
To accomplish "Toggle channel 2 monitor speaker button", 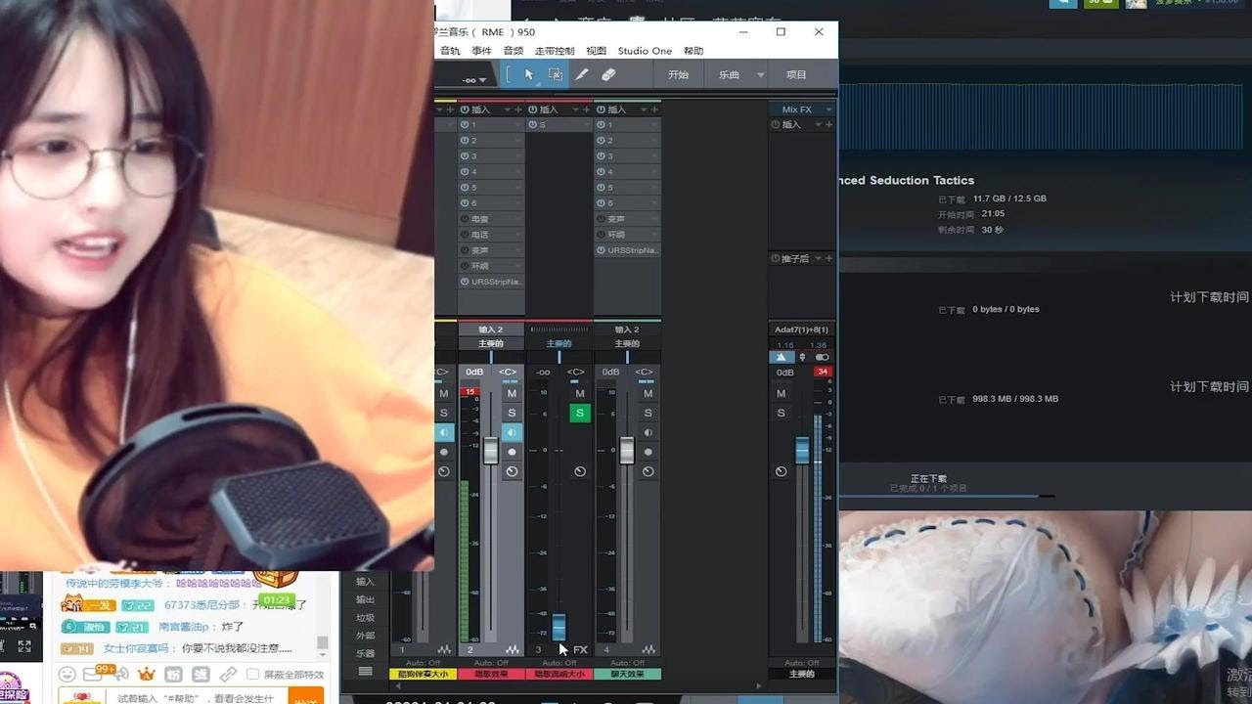I will pyautogui.click(x=512, y=432).
